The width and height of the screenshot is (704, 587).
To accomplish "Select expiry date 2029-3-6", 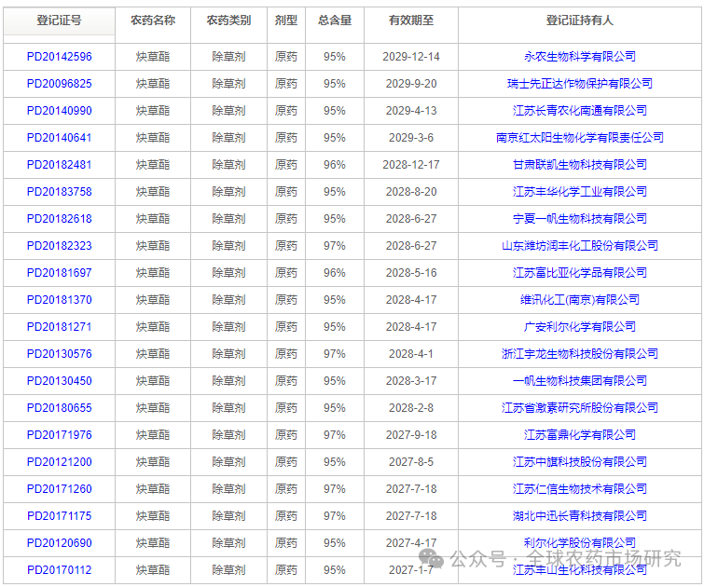I will click(x=411, y=138).
